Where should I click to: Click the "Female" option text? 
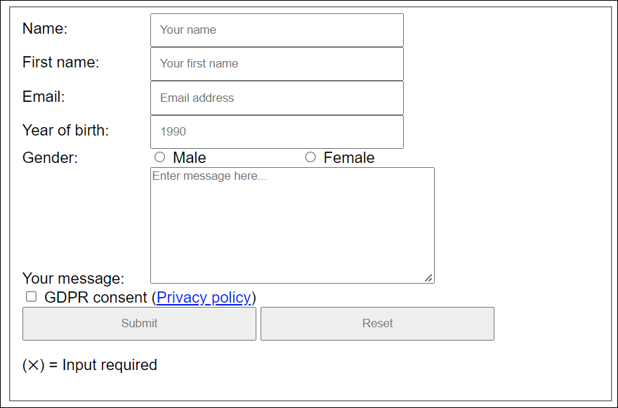tap(349, 158)
